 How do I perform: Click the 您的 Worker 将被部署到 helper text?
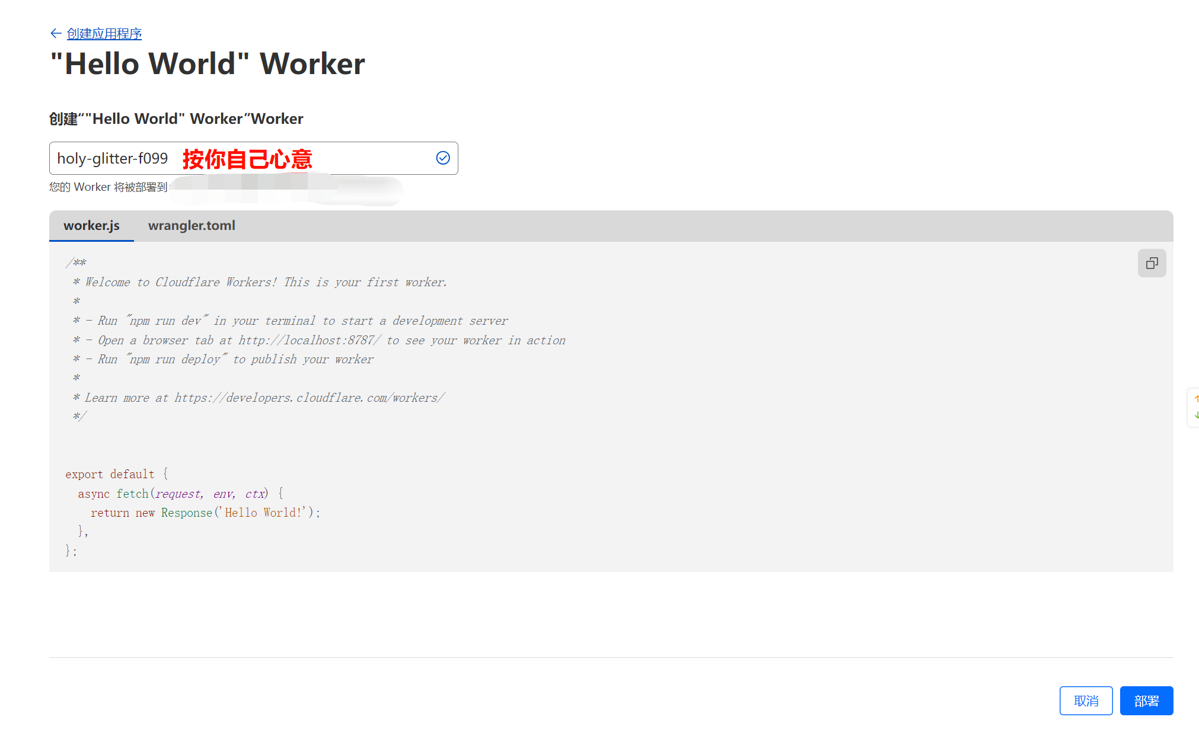[108, 187]
